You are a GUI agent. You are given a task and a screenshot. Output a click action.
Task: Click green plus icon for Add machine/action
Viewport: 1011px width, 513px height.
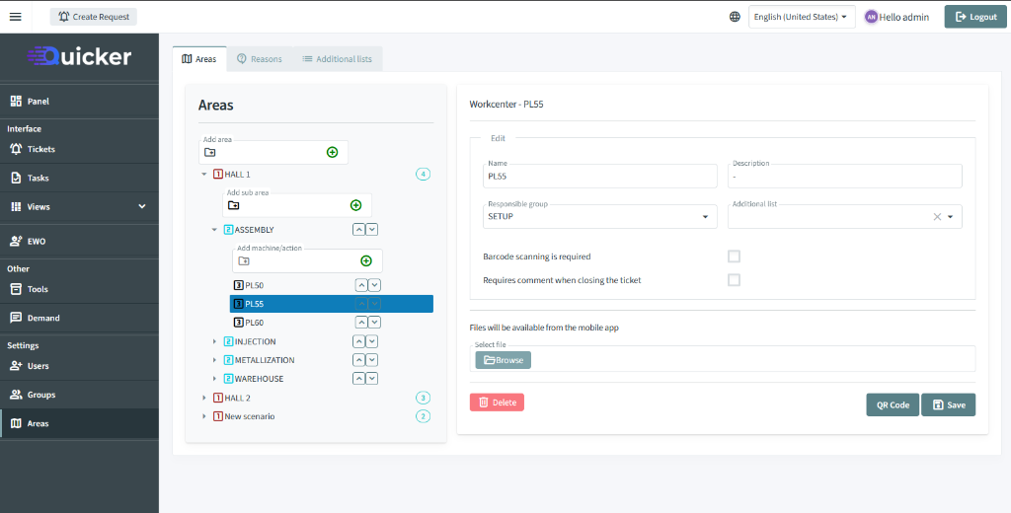pyautogui.click(x=365, y=260)
